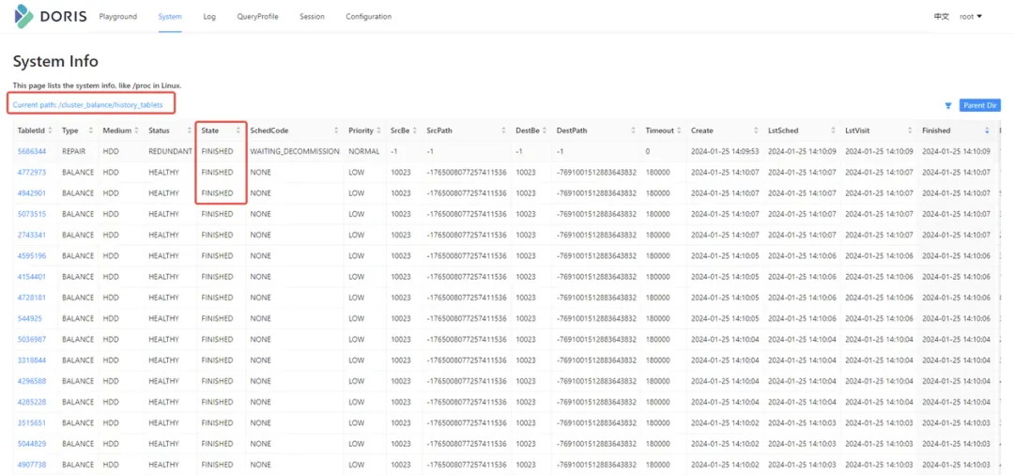Image resolution: width=1014 pixels, height=475 pixels.
Task: Click the System Info heading
Action: (x=55, y=62)
